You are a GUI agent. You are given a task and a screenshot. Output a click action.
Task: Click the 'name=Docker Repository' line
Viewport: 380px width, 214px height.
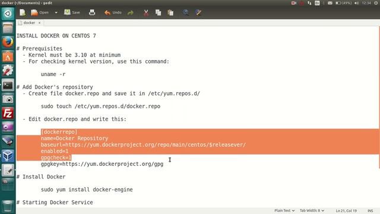click(x=74, y=139)
